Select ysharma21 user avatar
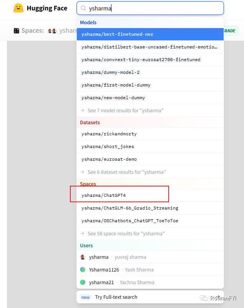The width and height of the screenshot is (244, 308). pos(83,282)
